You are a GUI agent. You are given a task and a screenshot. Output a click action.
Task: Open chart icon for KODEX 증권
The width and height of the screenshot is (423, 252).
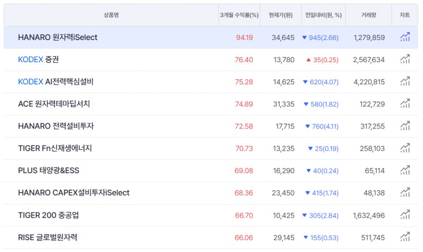point(405,59)
